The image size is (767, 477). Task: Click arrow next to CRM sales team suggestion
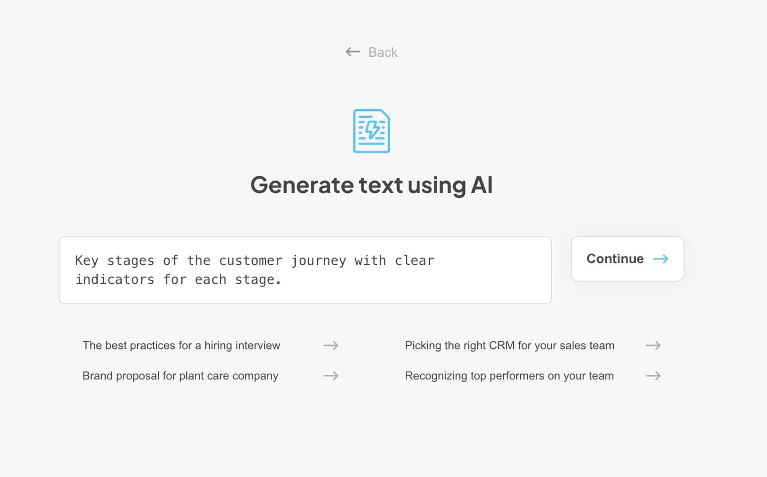(653, 345)
